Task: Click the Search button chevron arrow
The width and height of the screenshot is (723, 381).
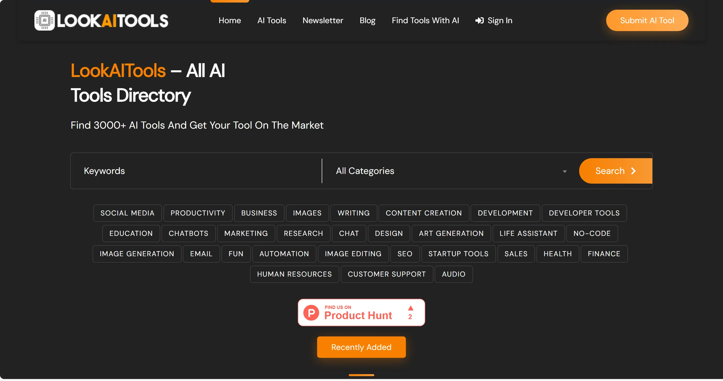Action: pos(633,171)
